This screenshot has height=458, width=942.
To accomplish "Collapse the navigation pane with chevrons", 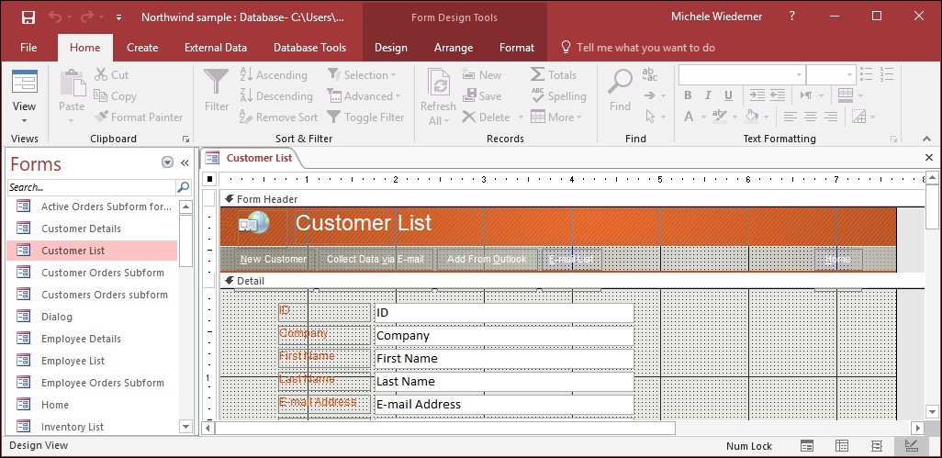I will point(185,162).
